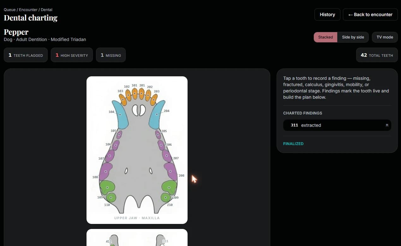Click premolar tooth 206

161,145
